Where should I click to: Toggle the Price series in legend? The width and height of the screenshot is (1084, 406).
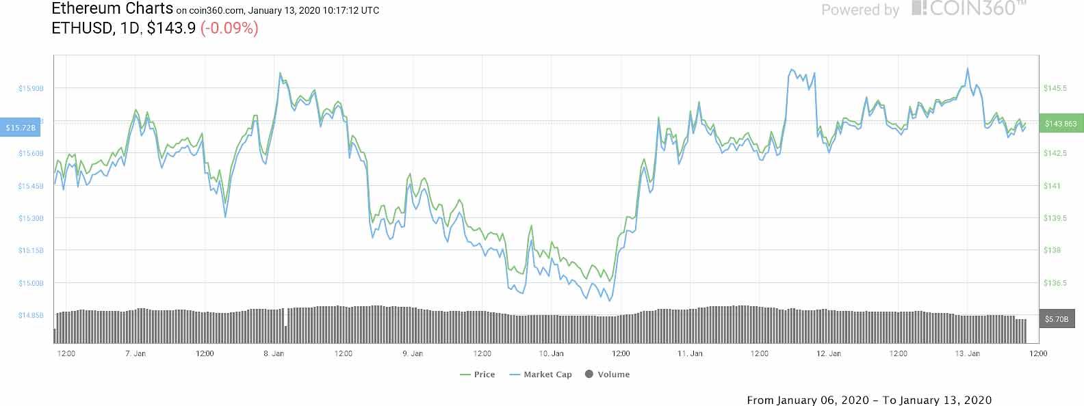478,375
